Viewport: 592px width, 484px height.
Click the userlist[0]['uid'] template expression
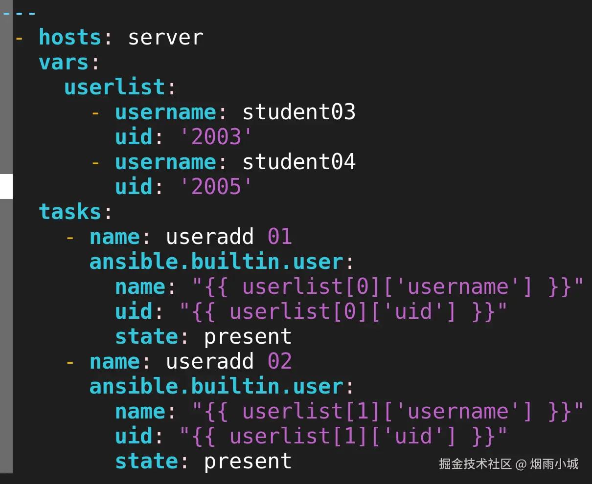click(x=343, y=312)
